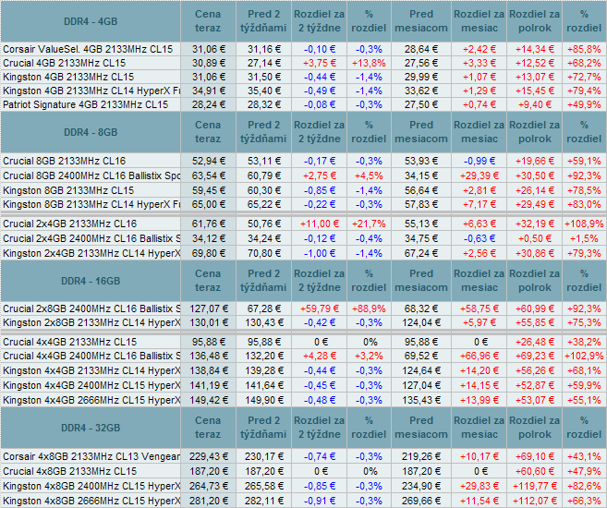Click the +59,79 € two-week difference cell
The image size is (607, 508).
(x=320, y=308)
